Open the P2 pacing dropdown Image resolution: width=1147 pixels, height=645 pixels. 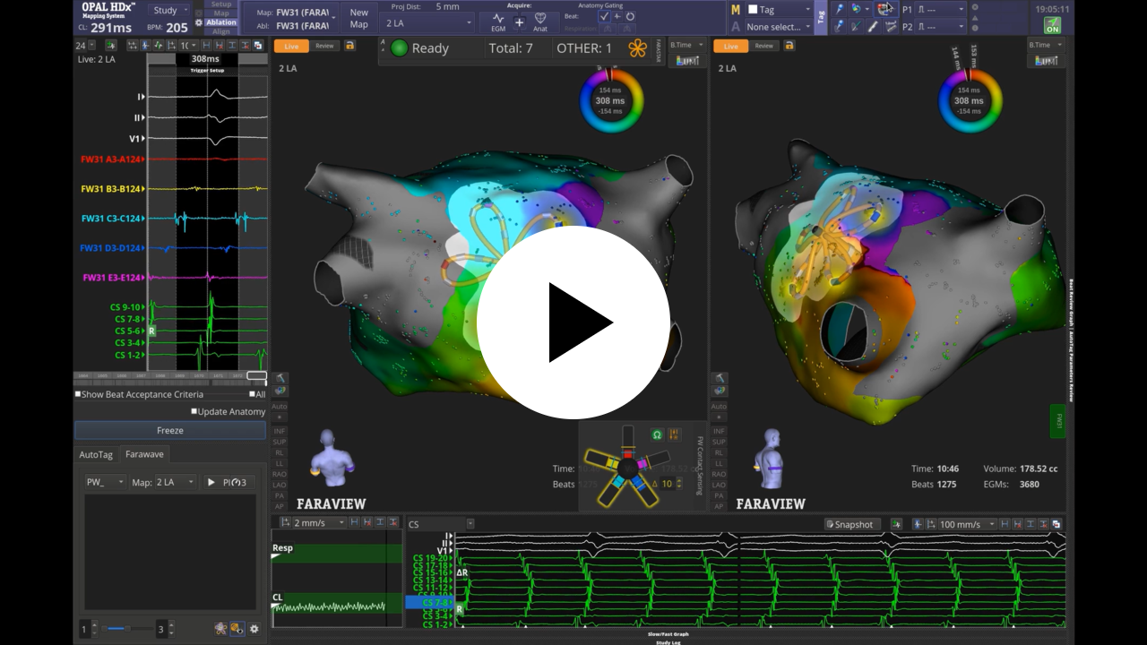click(942, 27)
